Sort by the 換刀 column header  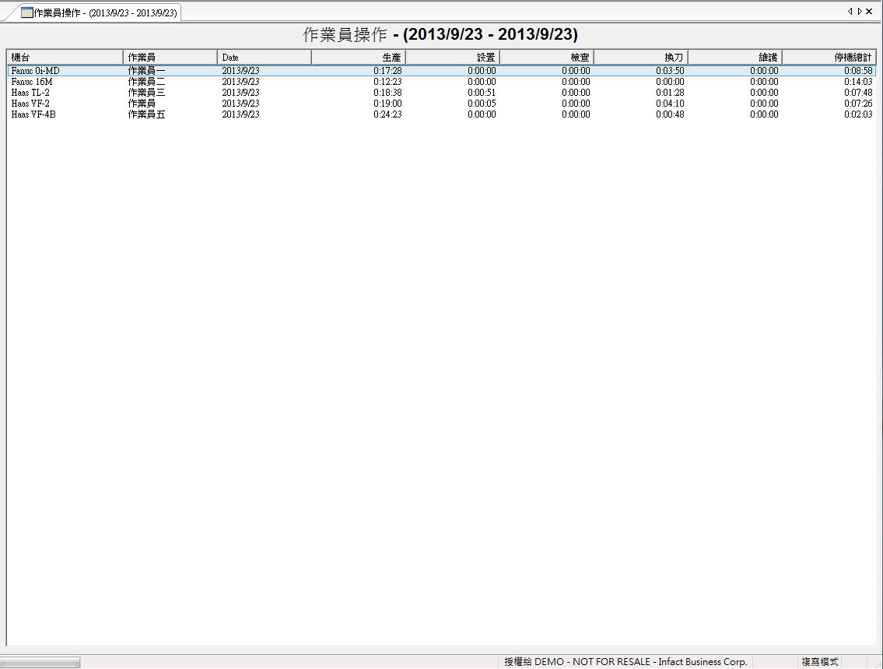[x=640, y=57]
